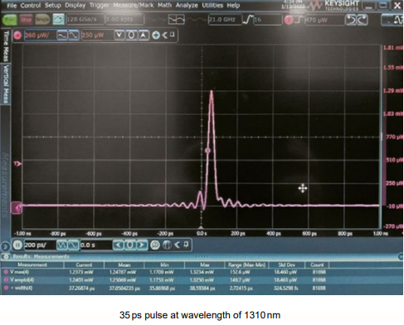Collapse channel toolbar with left chevron
This screenshot has width=404, height=325.
click(x=165, y=36)
